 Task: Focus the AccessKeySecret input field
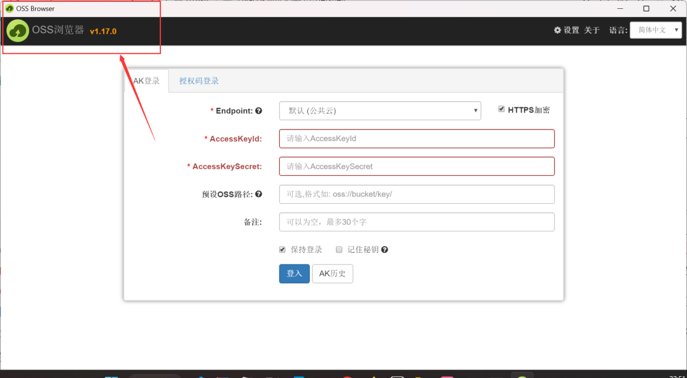click(417, 166)
